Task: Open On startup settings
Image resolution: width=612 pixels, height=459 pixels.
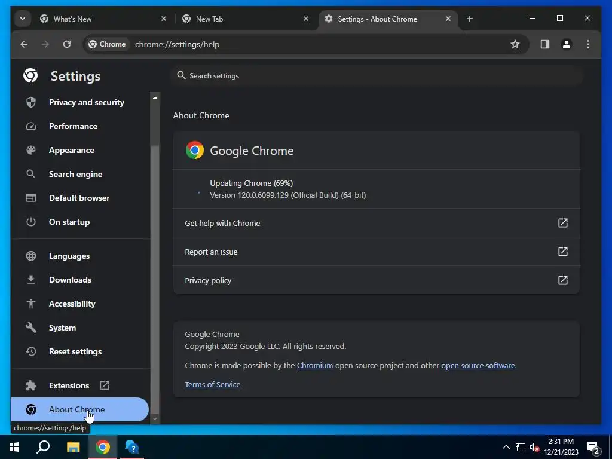Action: pos(81,222)
